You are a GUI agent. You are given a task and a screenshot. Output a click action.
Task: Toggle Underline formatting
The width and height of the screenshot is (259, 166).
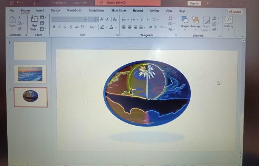pyautogui.click(x=65, y=27)
